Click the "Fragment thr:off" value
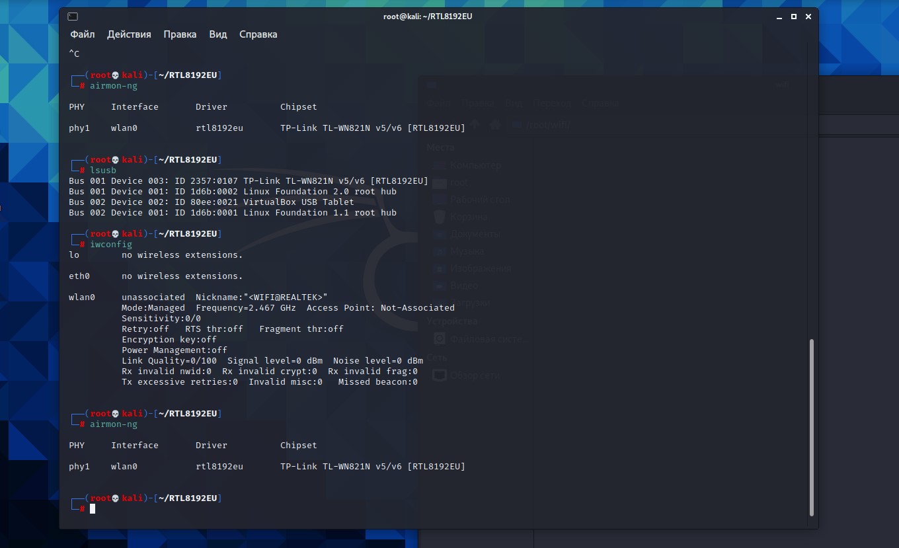The height and width of the screenshot is (548, 899). pos(301,329)
